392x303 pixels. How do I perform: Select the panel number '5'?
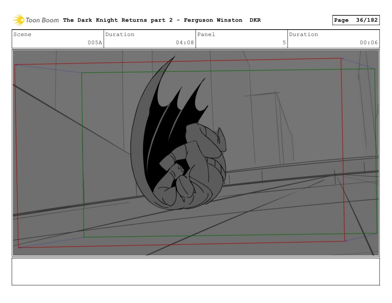[x=284, y=42]
